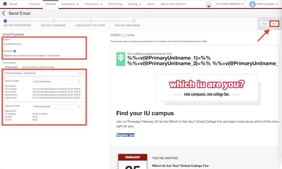Viewport: 282px width, 169px height.
Task: Click the 'YOU'RE INVITED!' text
Action: point(165,158)
